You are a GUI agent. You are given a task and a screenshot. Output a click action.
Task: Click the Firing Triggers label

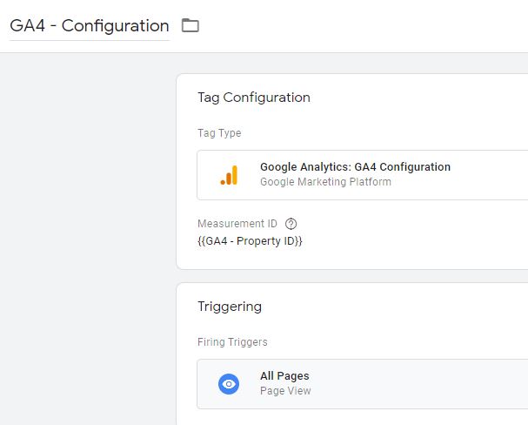tap(232, 342)
